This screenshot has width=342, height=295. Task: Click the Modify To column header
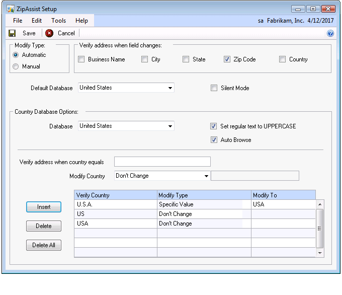pos(283,195)
